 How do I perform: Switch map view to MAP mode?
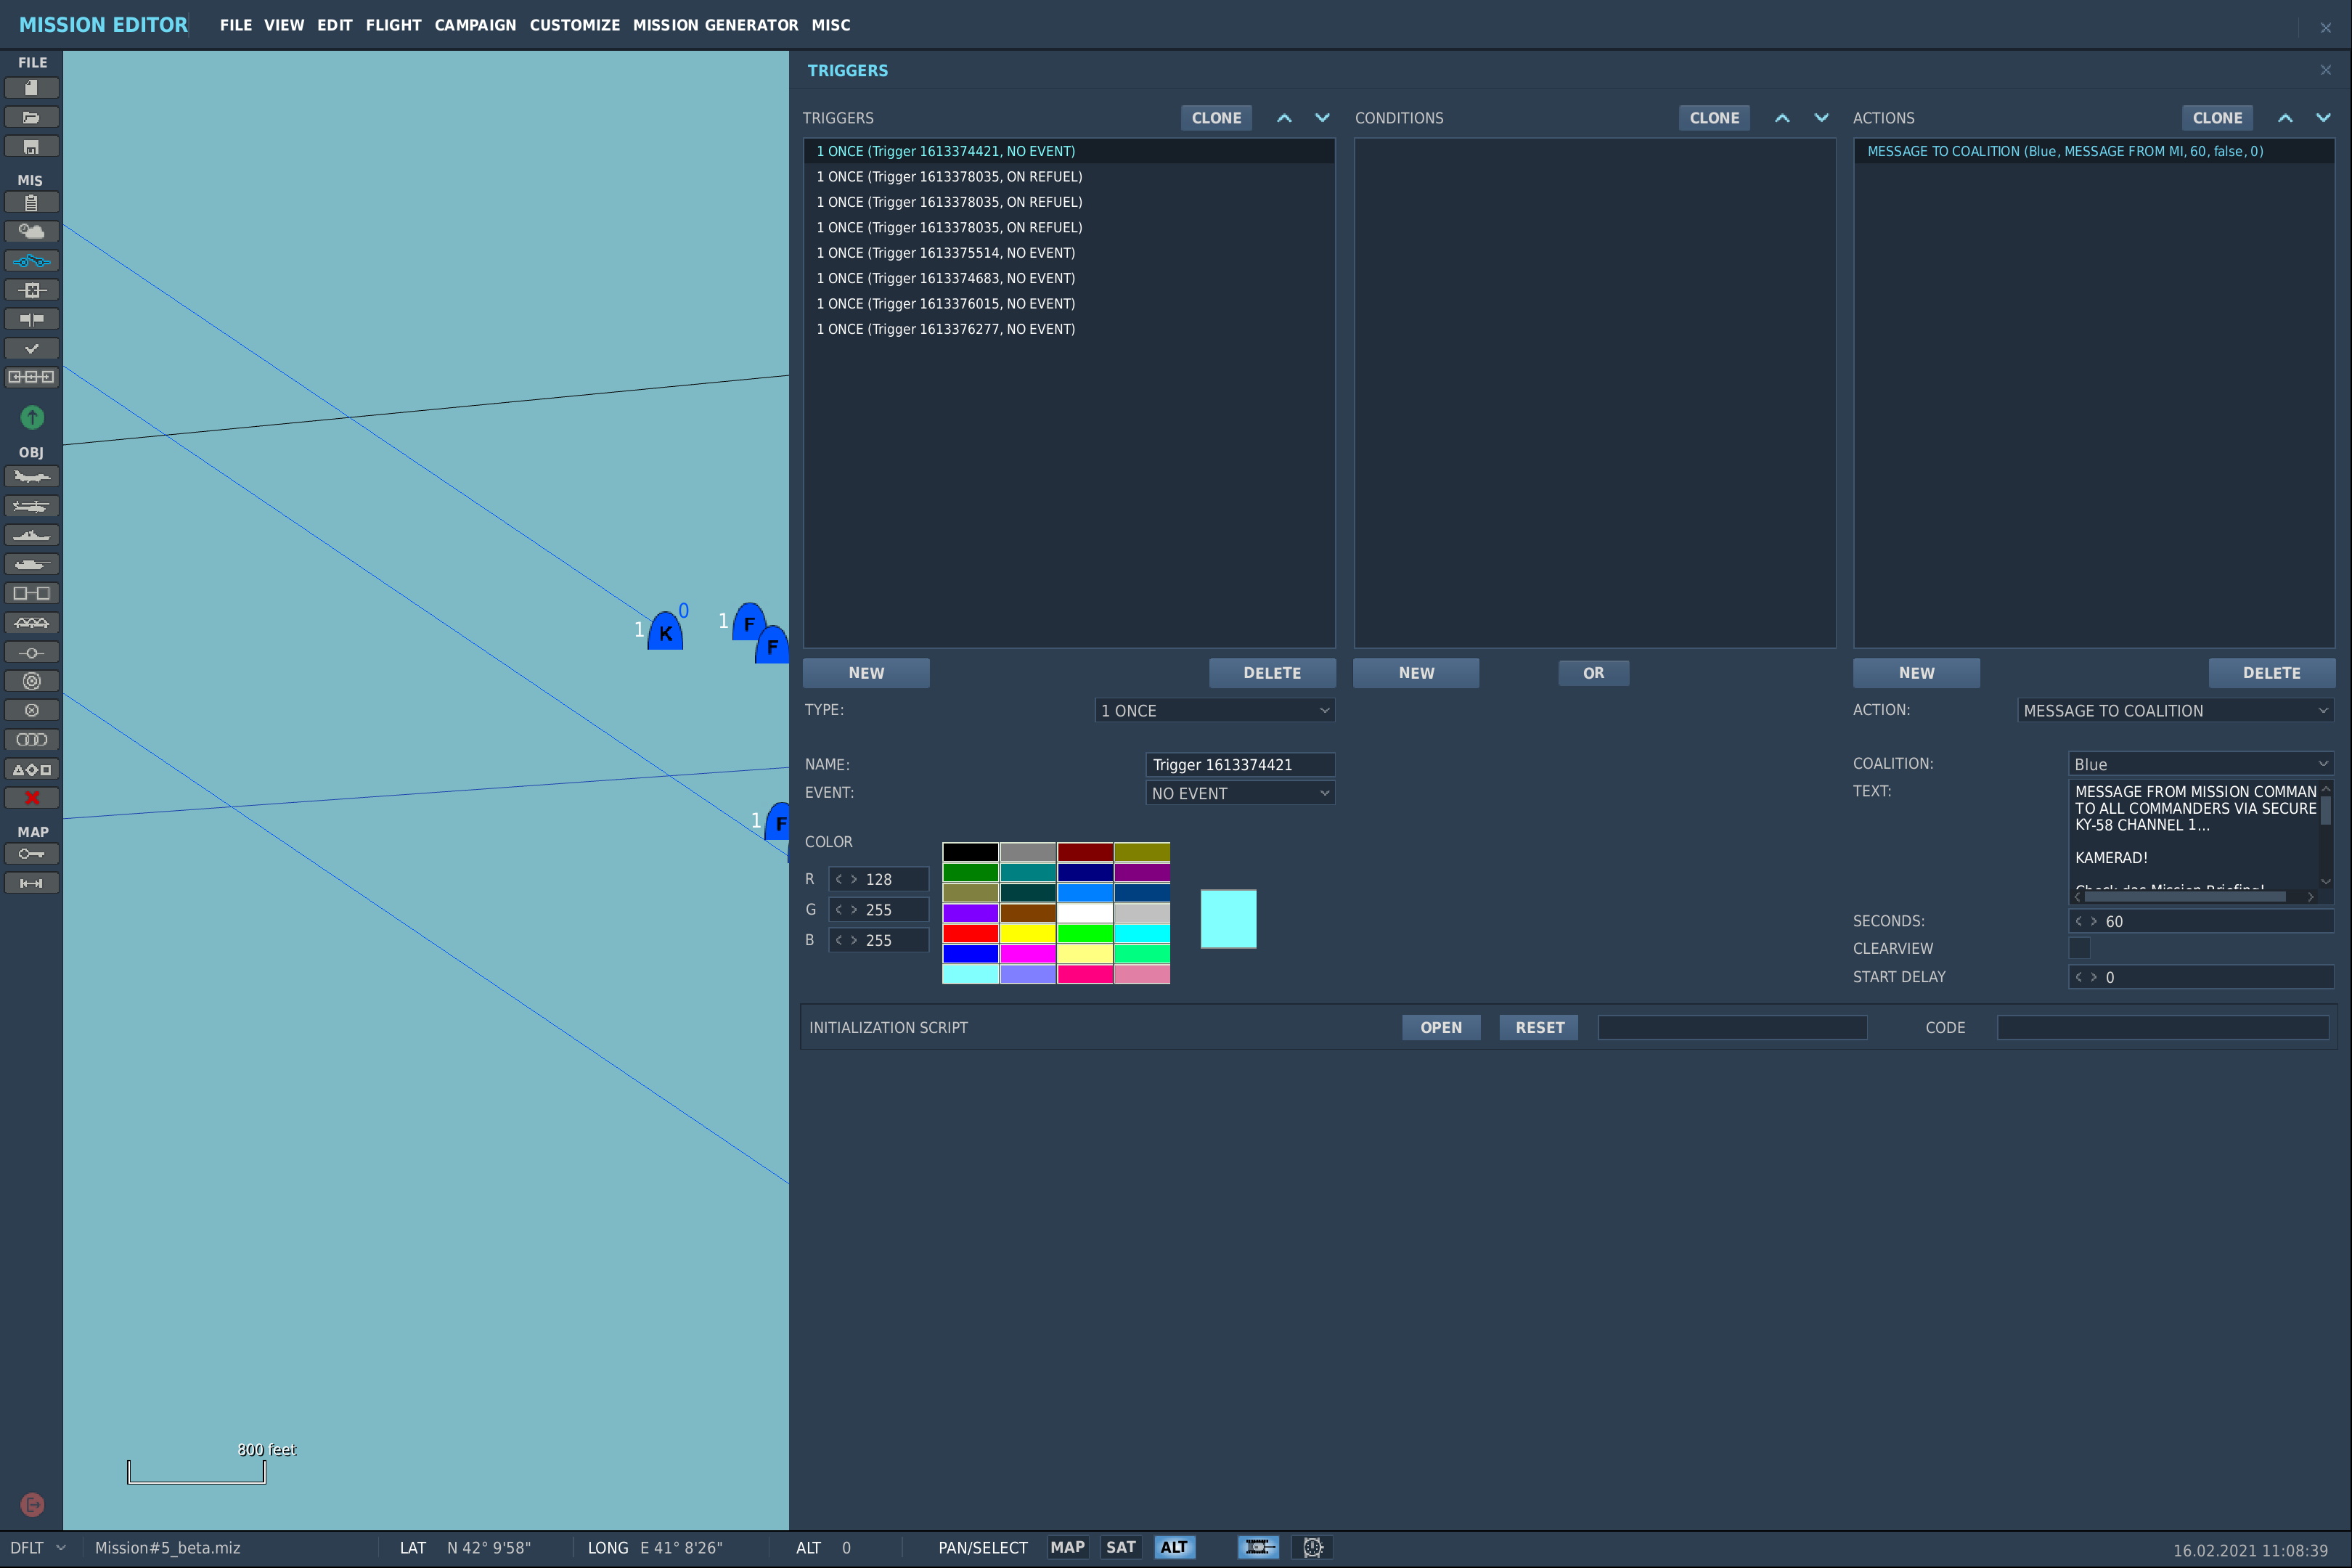point(1067,1547)
